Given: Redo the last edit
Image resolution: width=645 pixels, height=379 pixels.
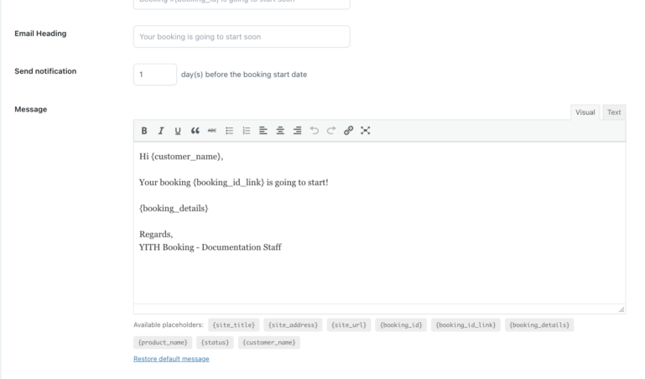Looking at the screenshot, I should click(331, 131).
